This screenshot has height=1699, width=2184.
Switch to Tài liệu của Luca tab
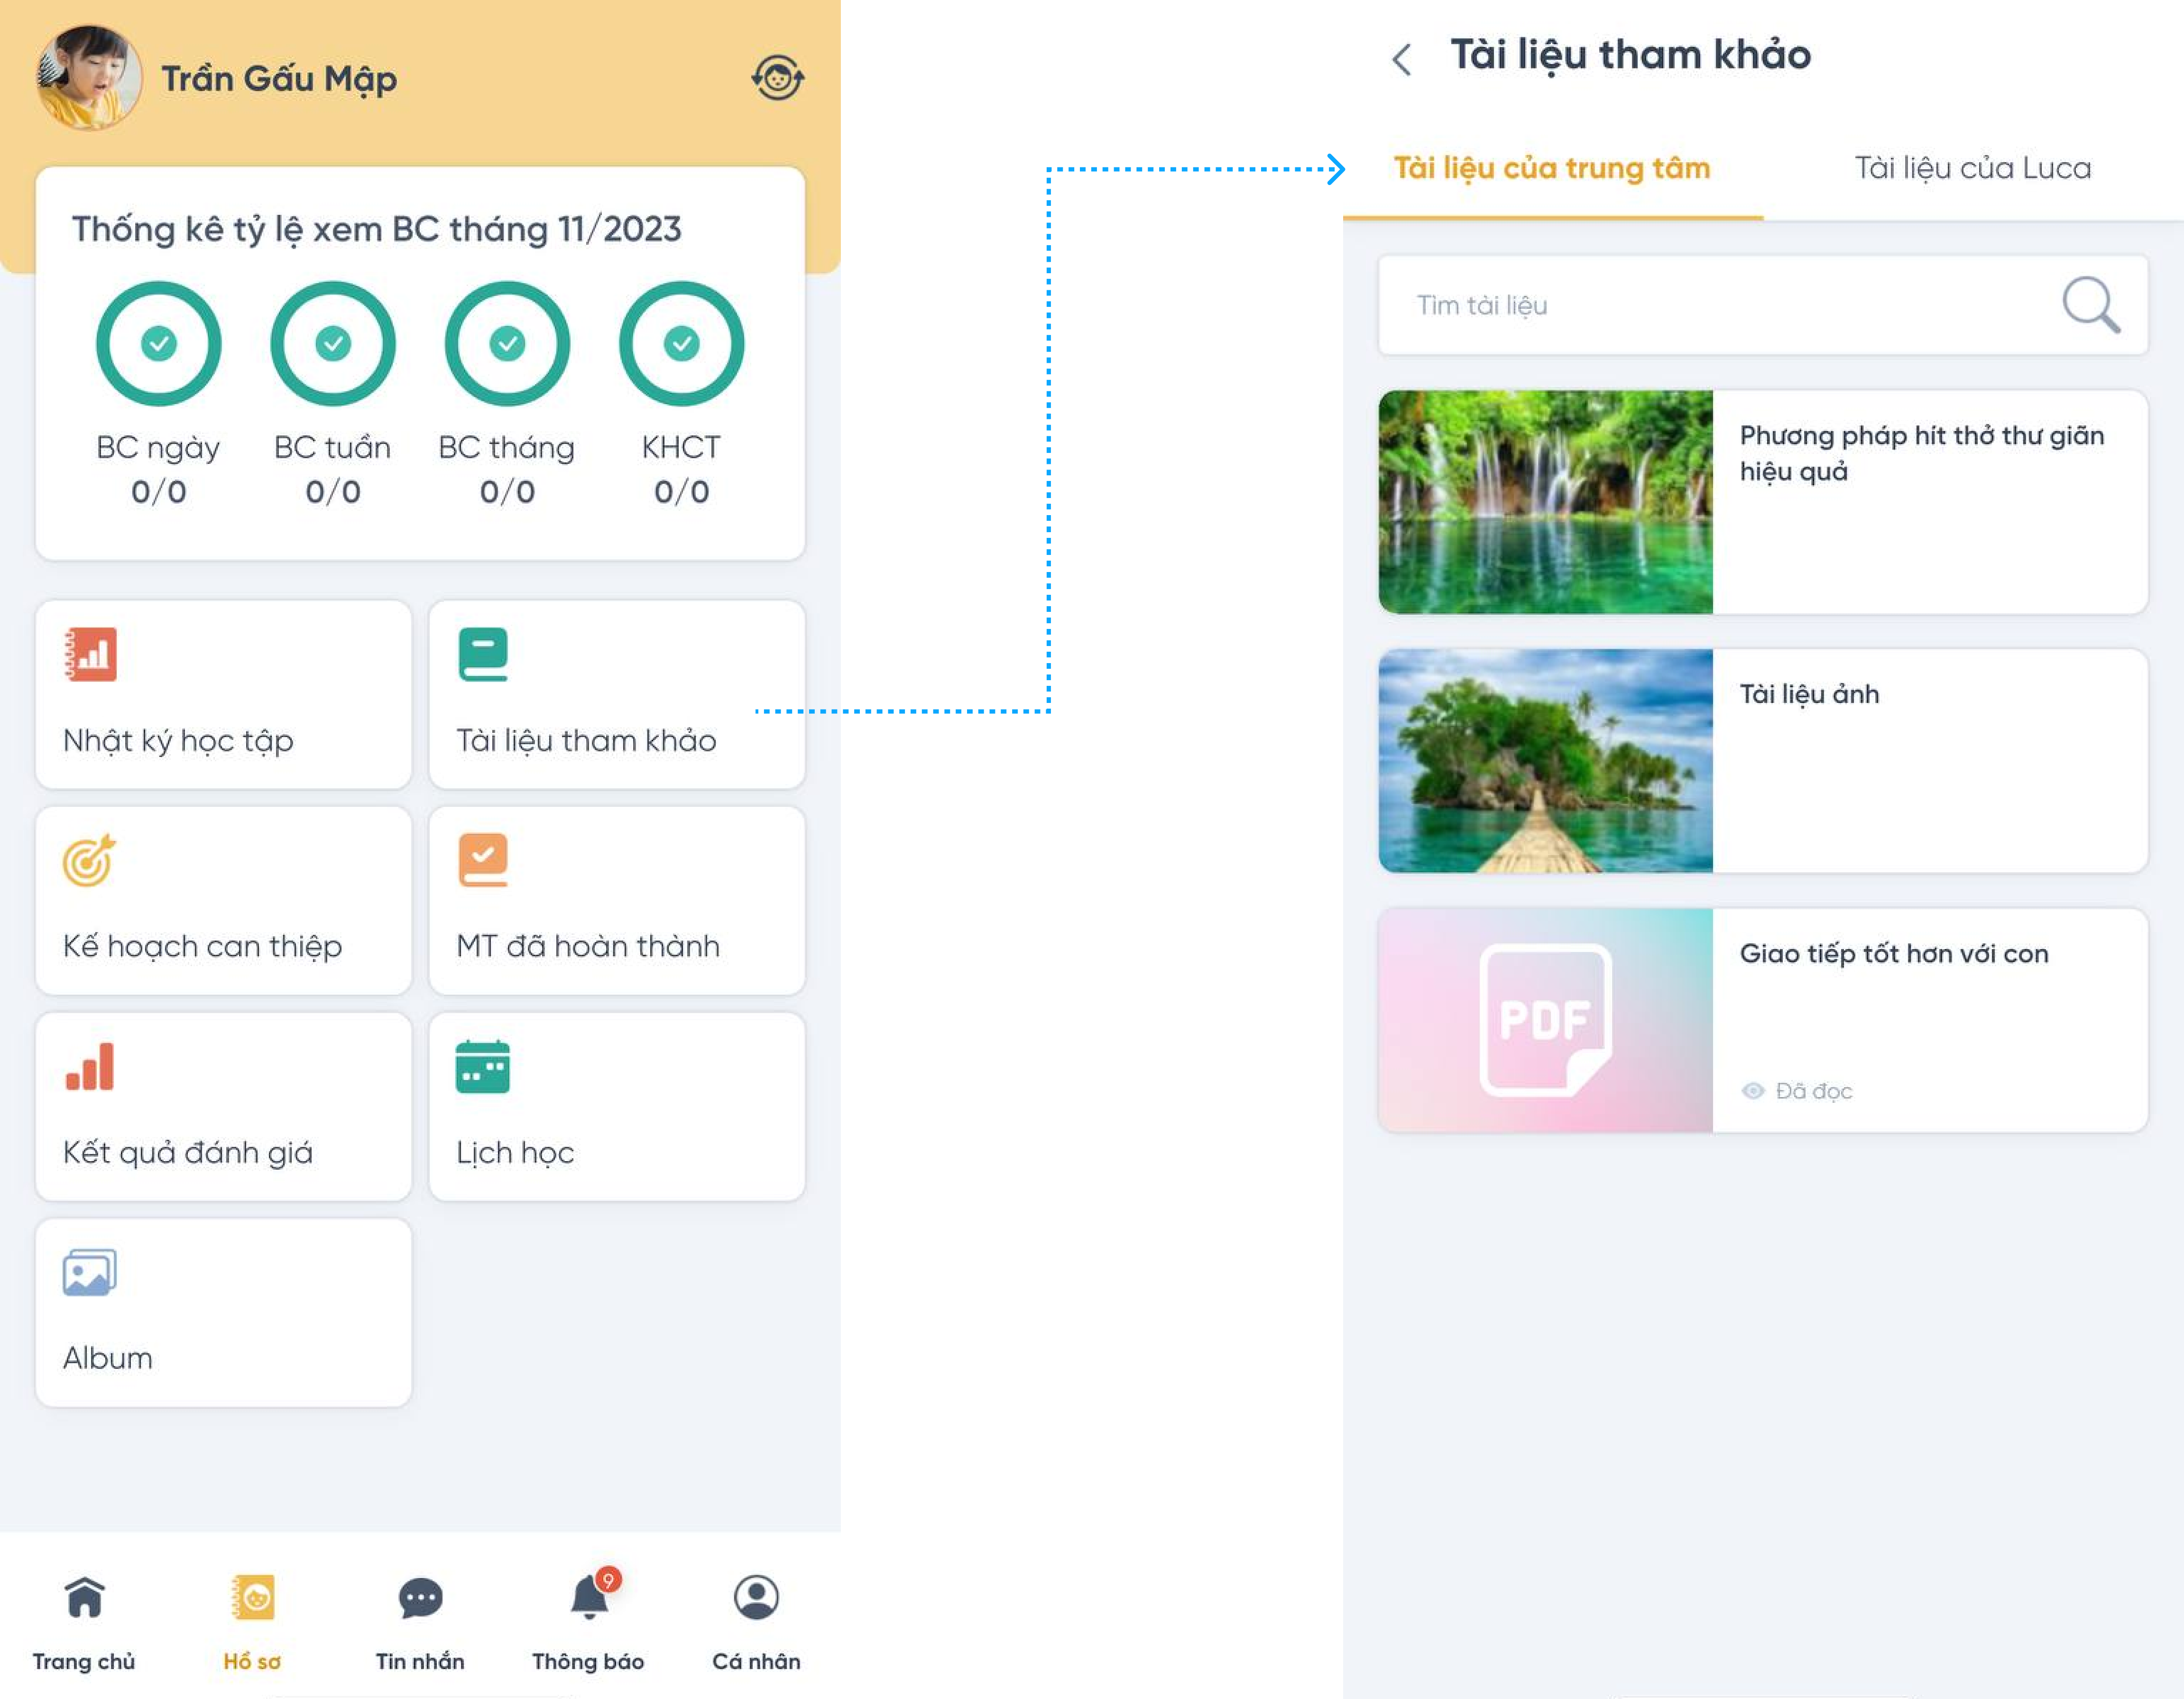click(1972, 168)
